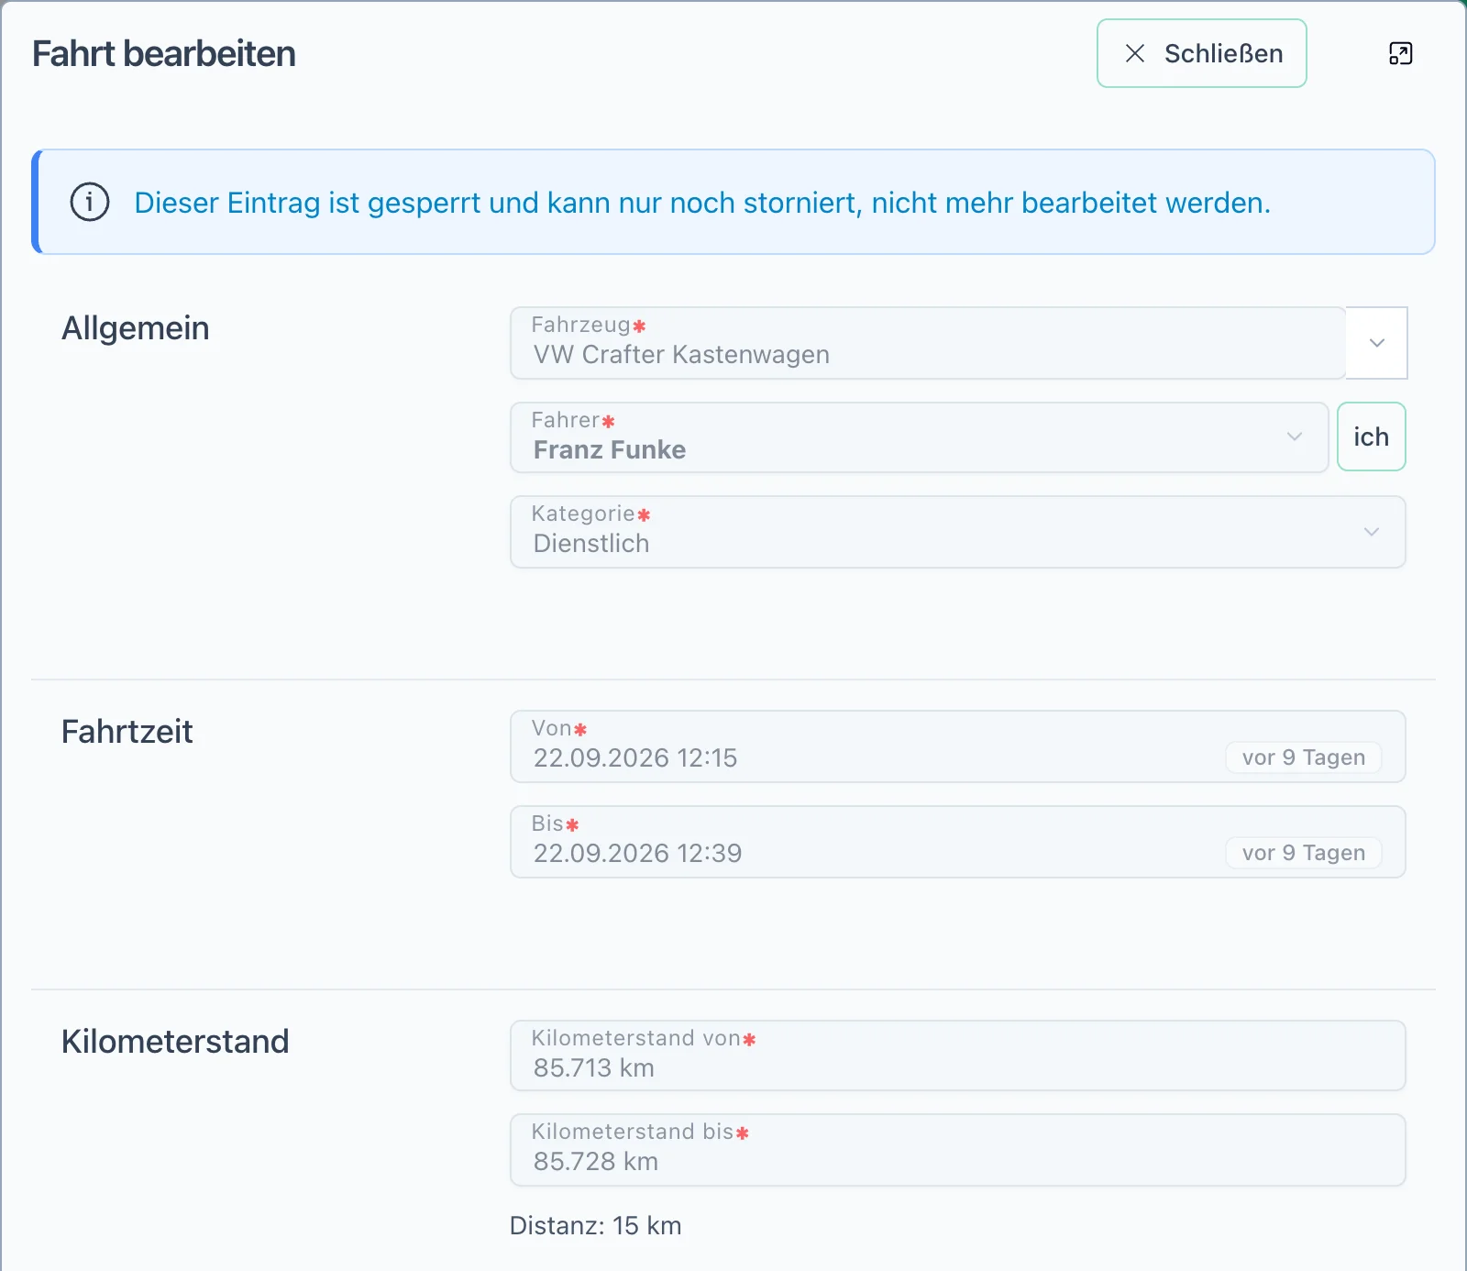The height and width of the screenshot is (1271, 1467).
Task: Click Kilometerstand bis field 85.728 km
Action: pyautogui.click(x=957, y=1150)
